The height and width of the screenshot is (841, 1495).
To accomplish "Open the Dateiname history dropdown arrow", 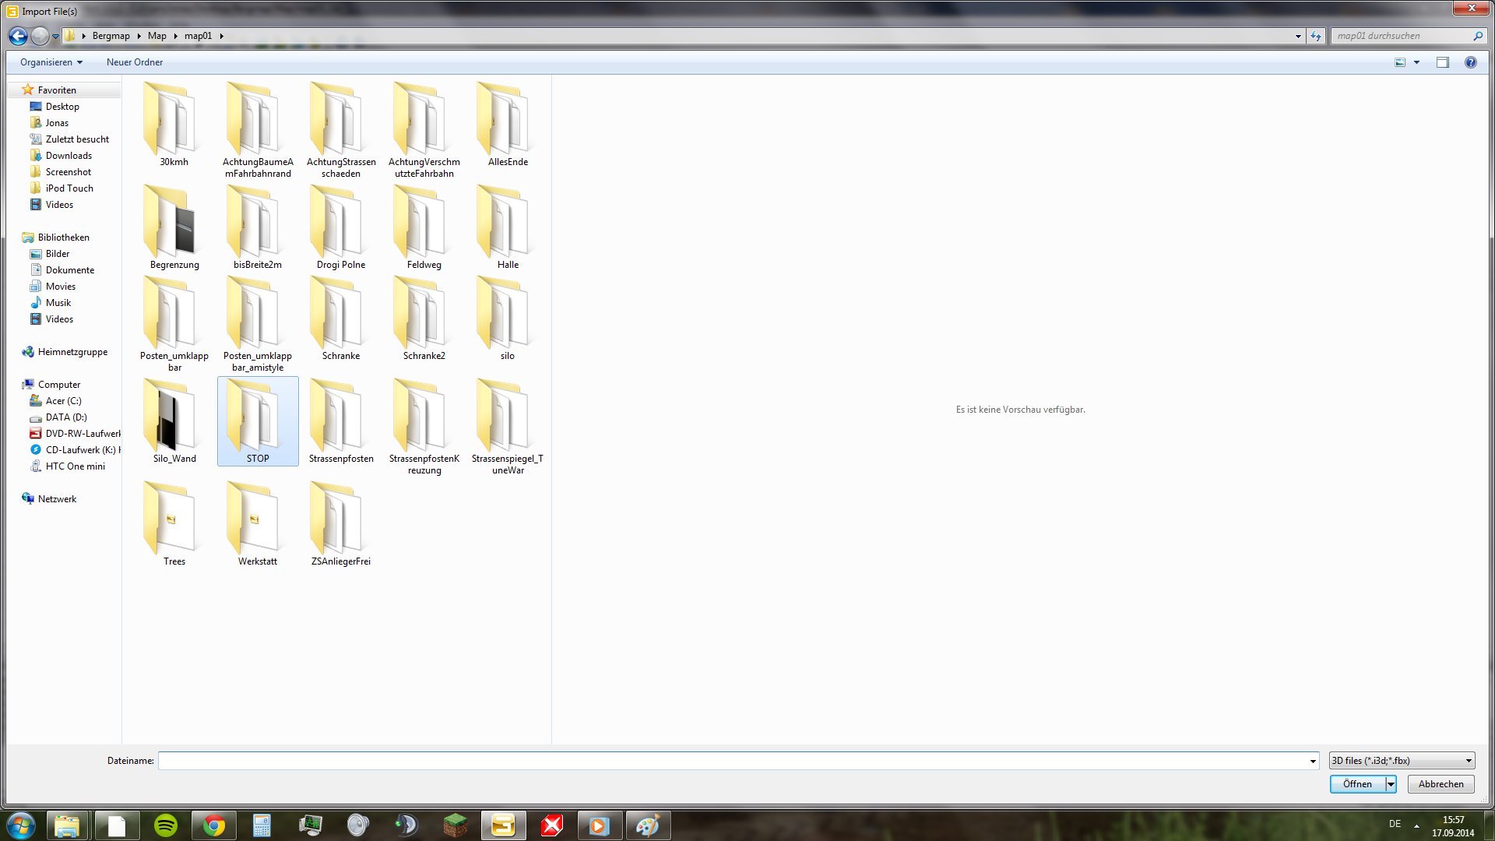I will [x=1313, y=762].
